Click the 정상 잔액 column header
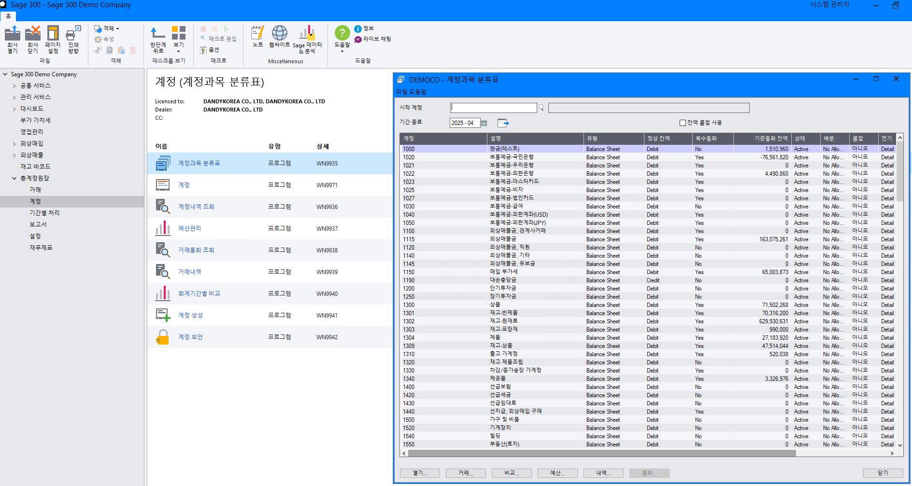912x486 pixels. coord(668,139)
